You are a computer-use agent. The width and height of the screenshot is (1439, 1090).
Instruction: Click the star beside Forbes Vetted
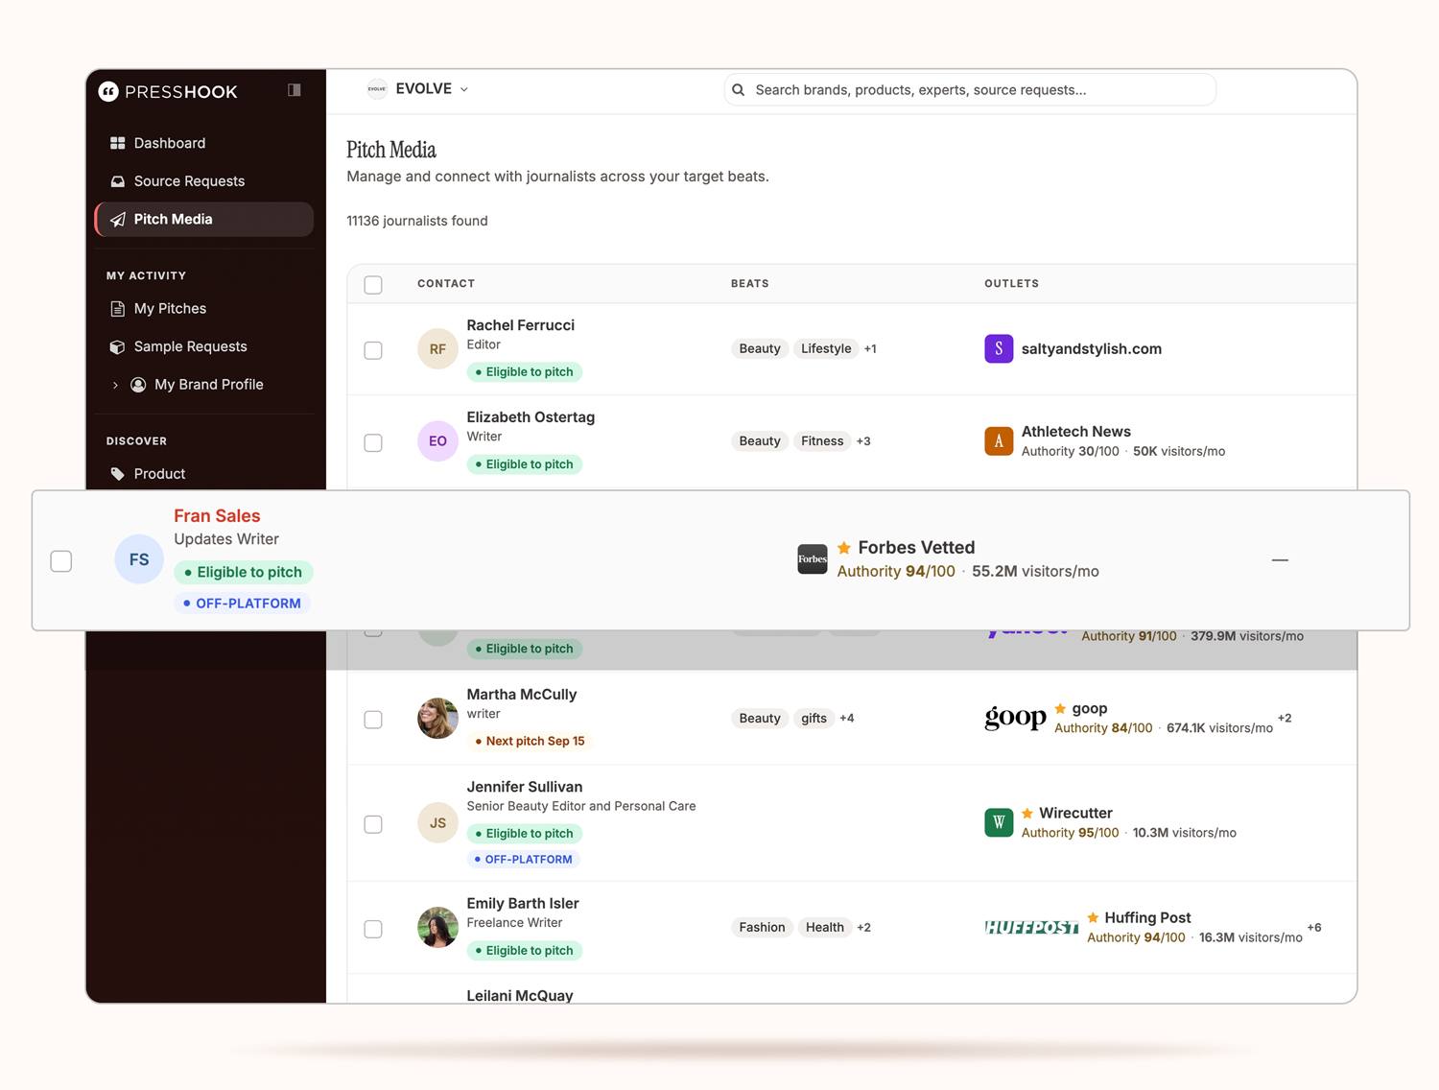point(844,548)
